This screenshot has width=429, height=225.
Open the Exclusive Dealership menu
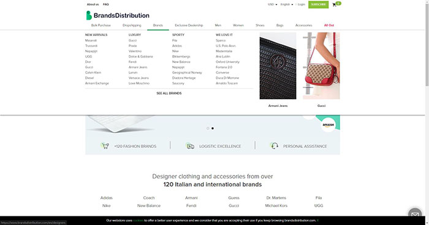click(x=189, y=25)
